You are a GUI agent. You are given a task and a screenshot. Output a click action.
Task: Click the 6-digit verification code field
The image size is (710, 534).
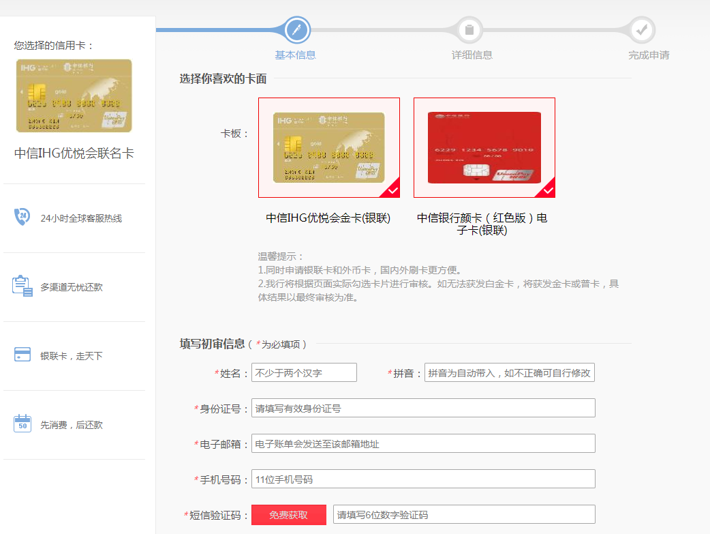[x=464, y=514]
